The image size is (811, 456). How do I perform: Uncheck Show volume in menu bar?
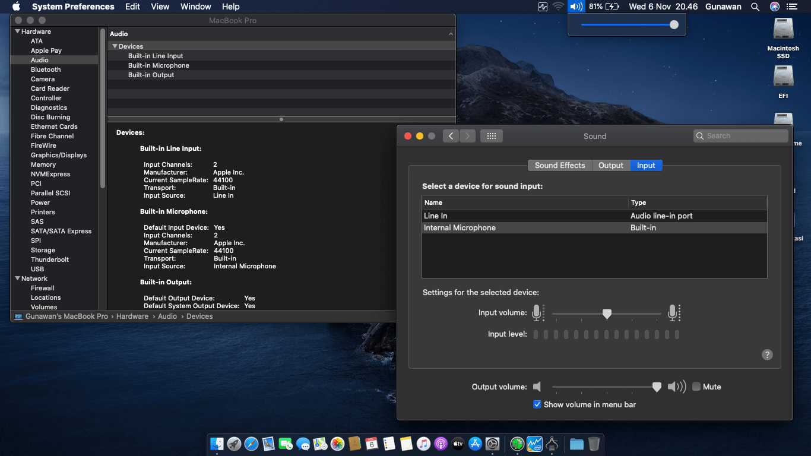[x=537, y=404]
